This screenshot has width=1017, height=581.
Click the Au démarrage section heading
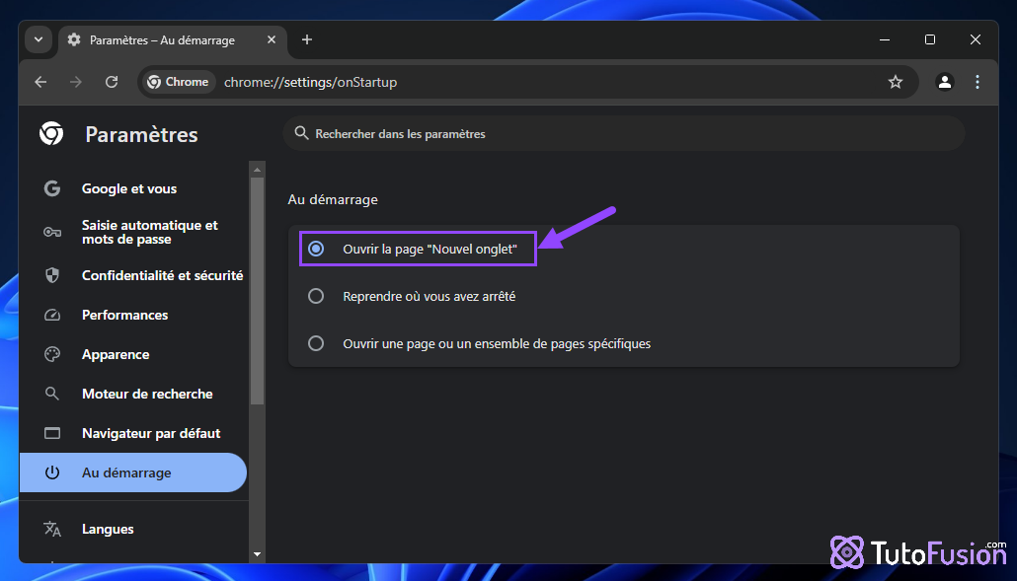pyautogui.click(x=333, y=199)
